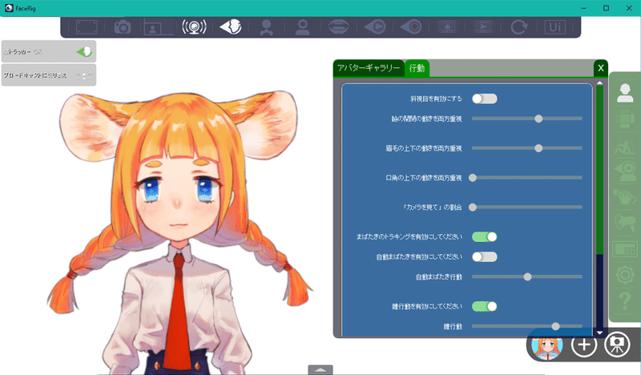This screenshot has height=375, width=641.
Task: Open avatar section in right sidebar
Action: (x=625, y=93)
